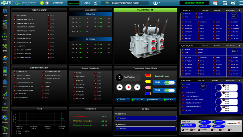The height and width of the screenshot is (137, 243).
Task: Click the yellow arrow tag
Action: pos(148,81)
